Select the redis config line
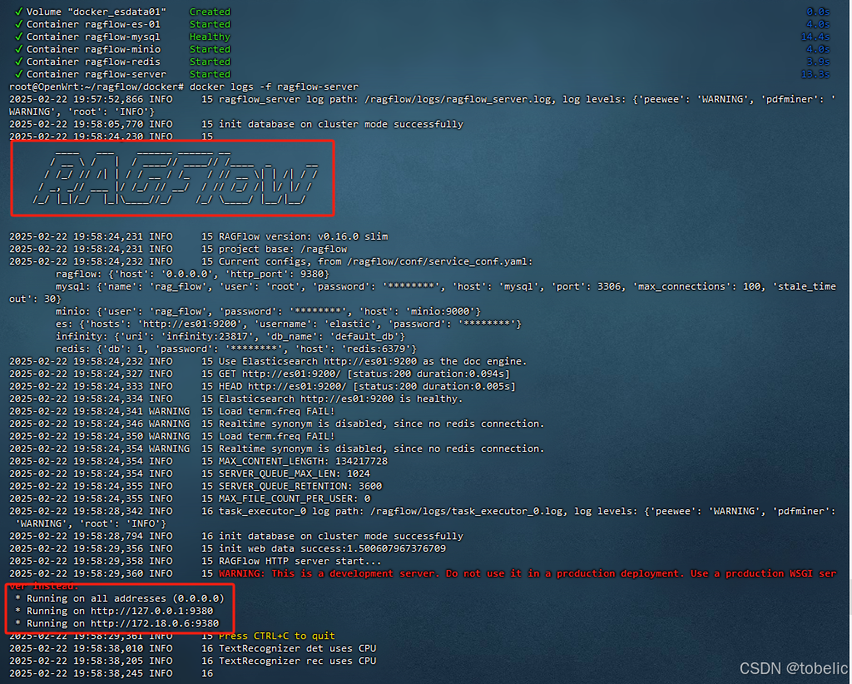This screenshot has width=852, height=684. pyautogui.click(x=235, y=349)
